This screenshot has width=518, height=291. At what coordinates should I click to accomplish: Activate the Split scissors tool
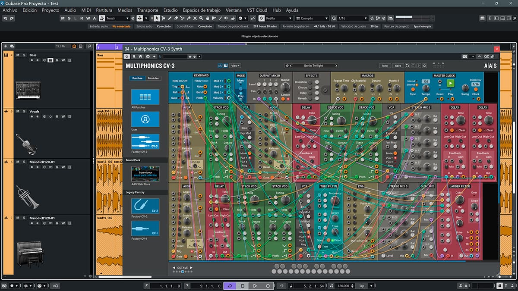pyautogui.click(x=183, y=19)
